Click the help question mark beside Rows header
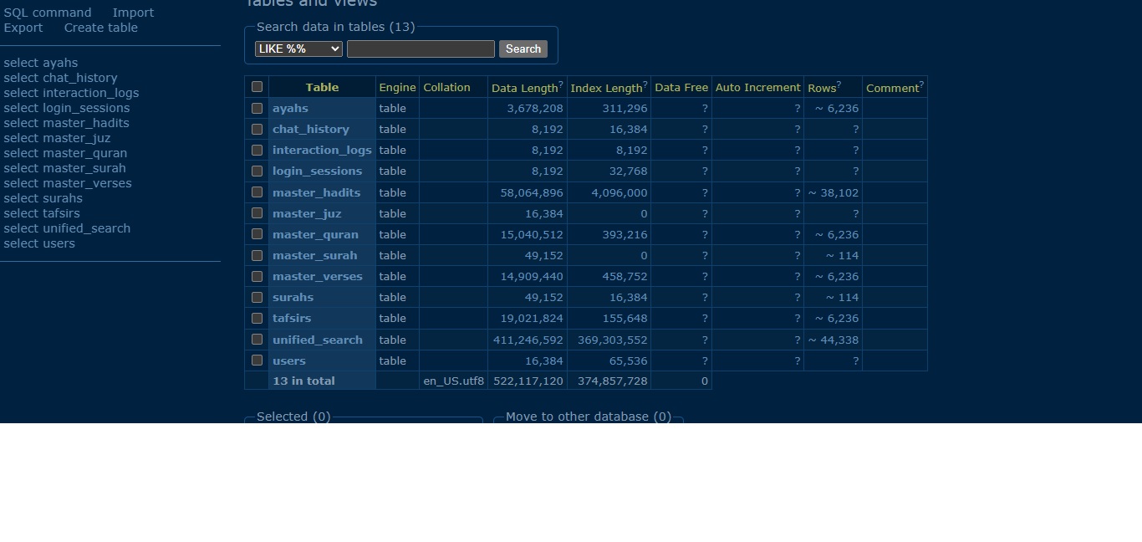 (x=839, y=84)
